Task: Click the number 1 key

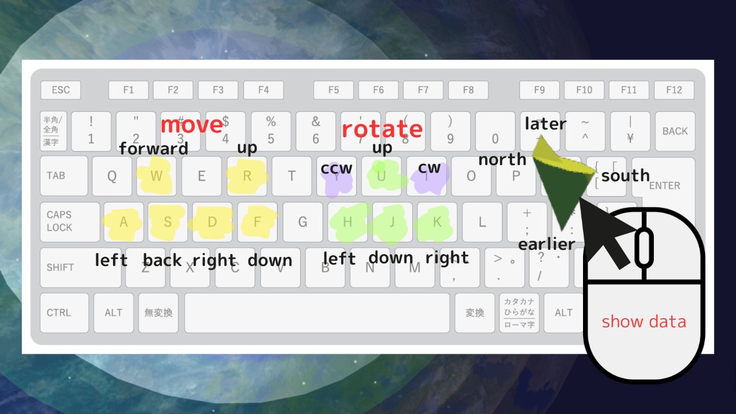Action: point(91,131)
